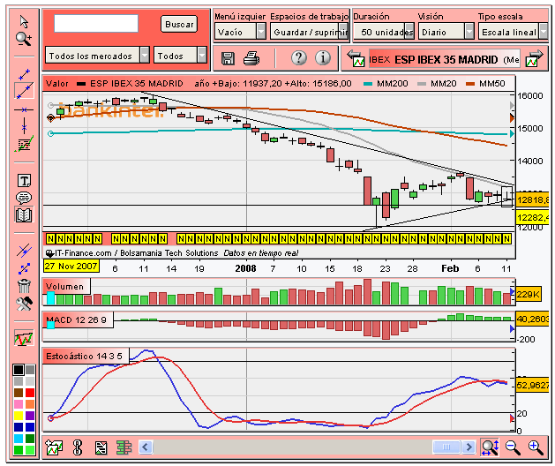This screenshot has width=555, height=466.
Task: Choose the red color swatch
Action: coord(30,393)
